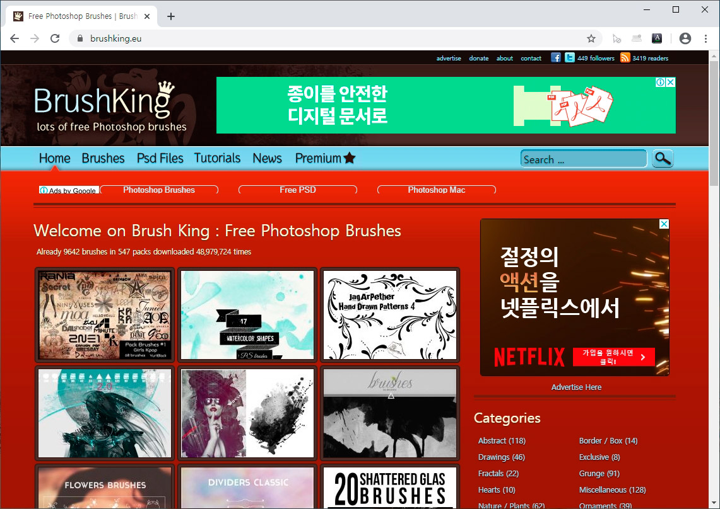The image size is (720, 509).
Task: Click the Free PSD ad button
Action: pos(298,190)
